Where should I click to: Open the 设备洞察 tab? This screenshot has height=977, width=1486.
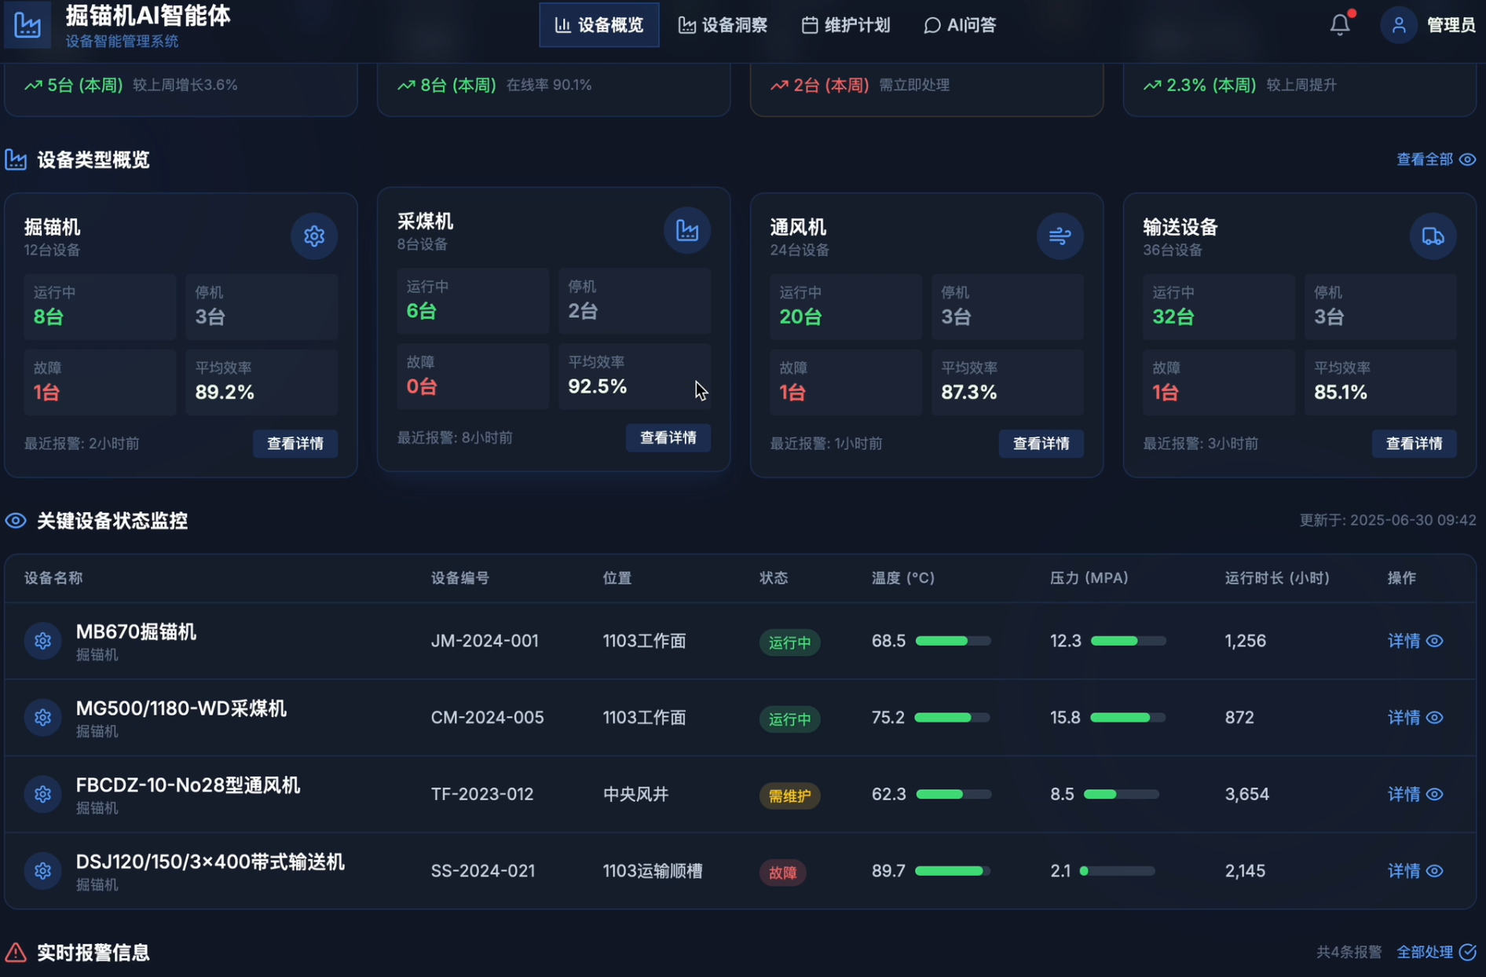click(723, 25)
